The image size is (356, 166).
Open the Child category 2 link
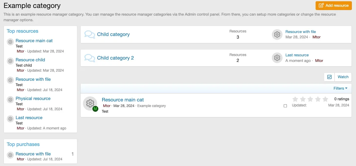(x=115, y=58)
